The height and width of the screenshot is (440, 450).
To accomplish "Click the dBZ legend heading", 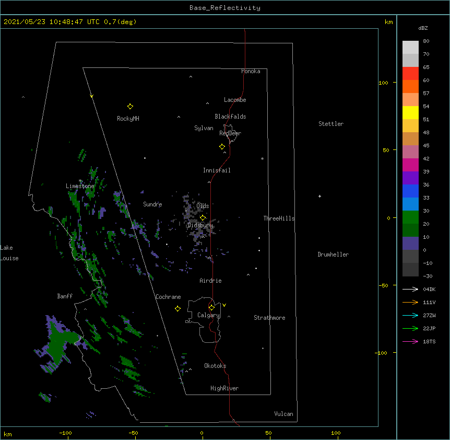I will [423, 28].
